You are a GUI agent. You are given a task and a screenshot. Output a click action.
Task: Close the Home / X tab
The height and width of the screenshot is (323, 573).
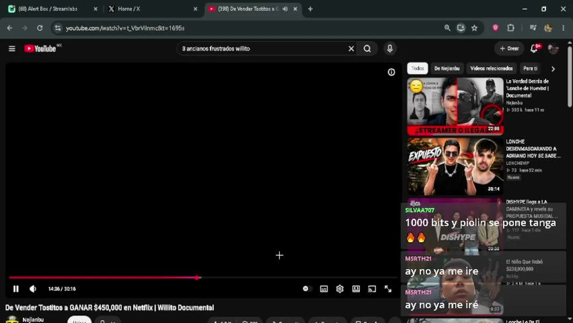tap(195, 9)
